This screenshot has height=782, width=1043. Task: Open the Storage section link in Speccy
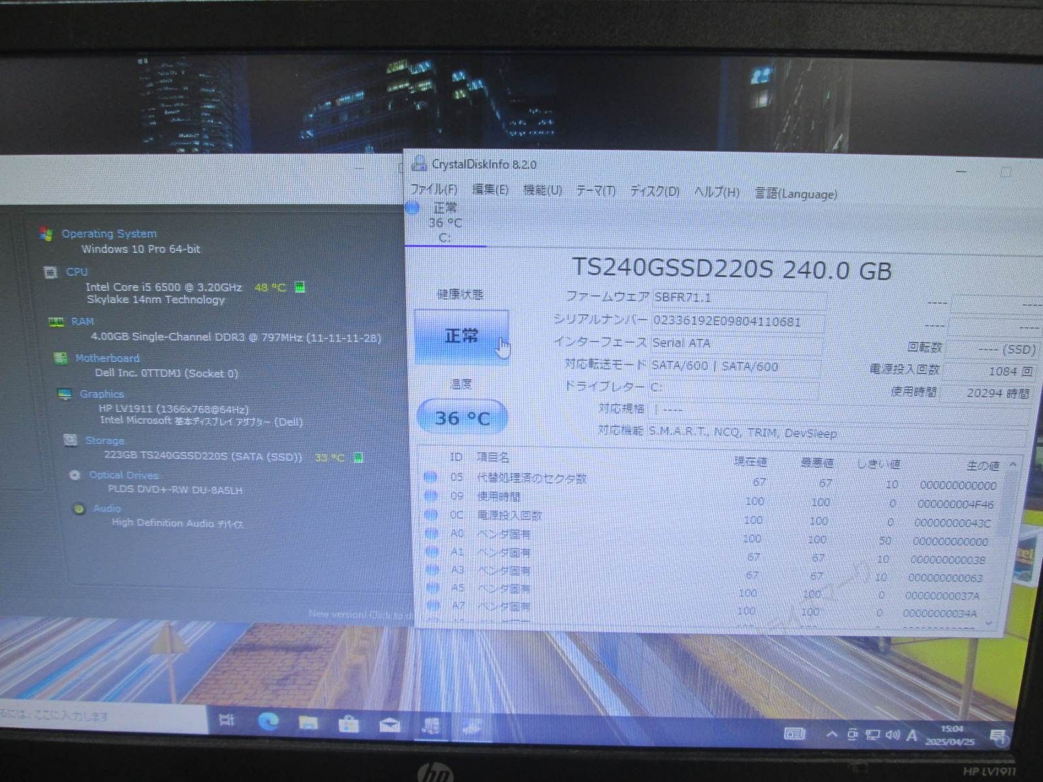(104, 441)
